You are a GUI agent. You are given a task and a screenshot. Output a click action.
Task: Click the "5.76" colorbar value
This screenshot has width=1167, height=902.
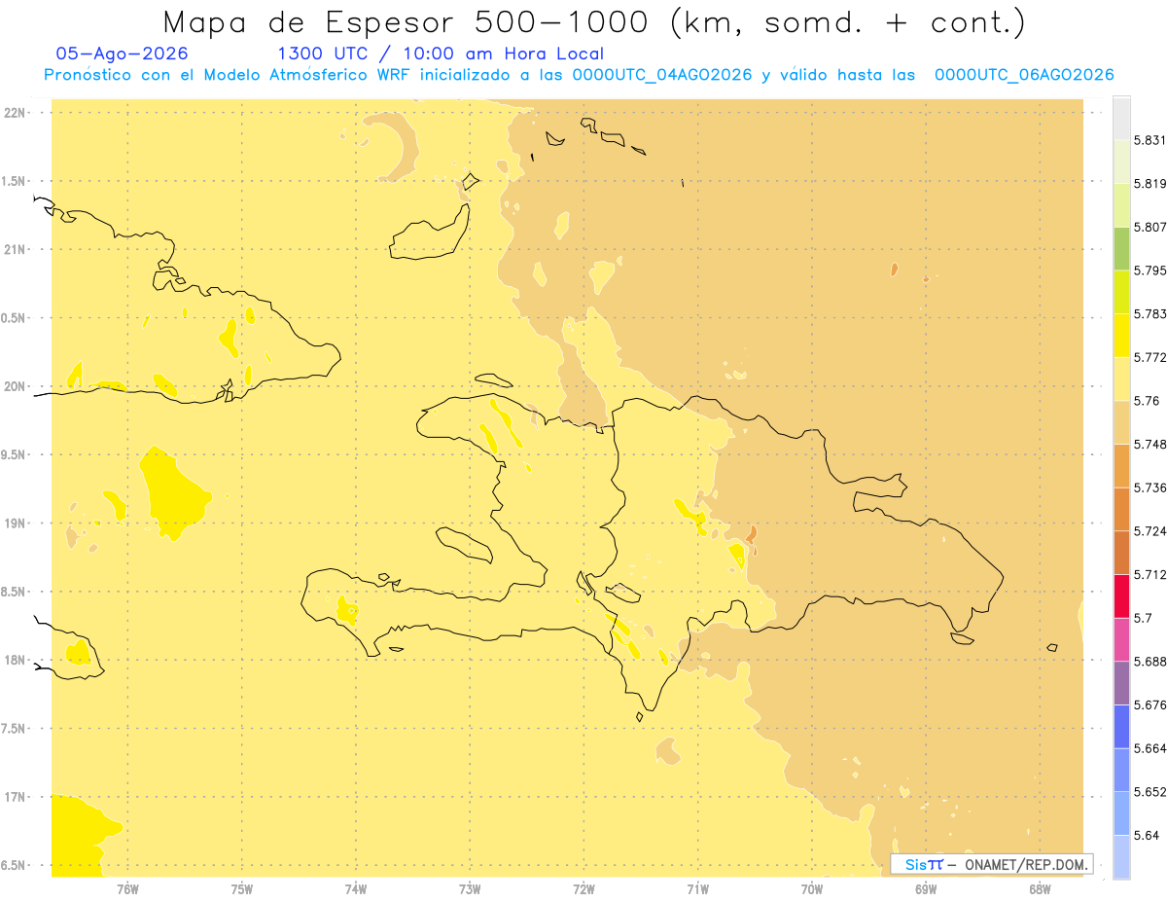pyautogui.click(x=1147, y=401)
